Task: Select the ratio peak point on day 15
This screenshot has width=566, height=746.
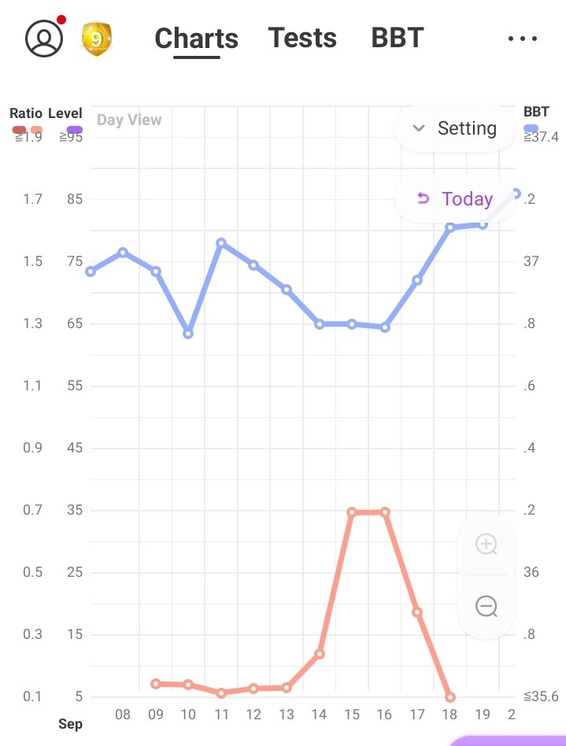Action: click(x=352, y=512)
